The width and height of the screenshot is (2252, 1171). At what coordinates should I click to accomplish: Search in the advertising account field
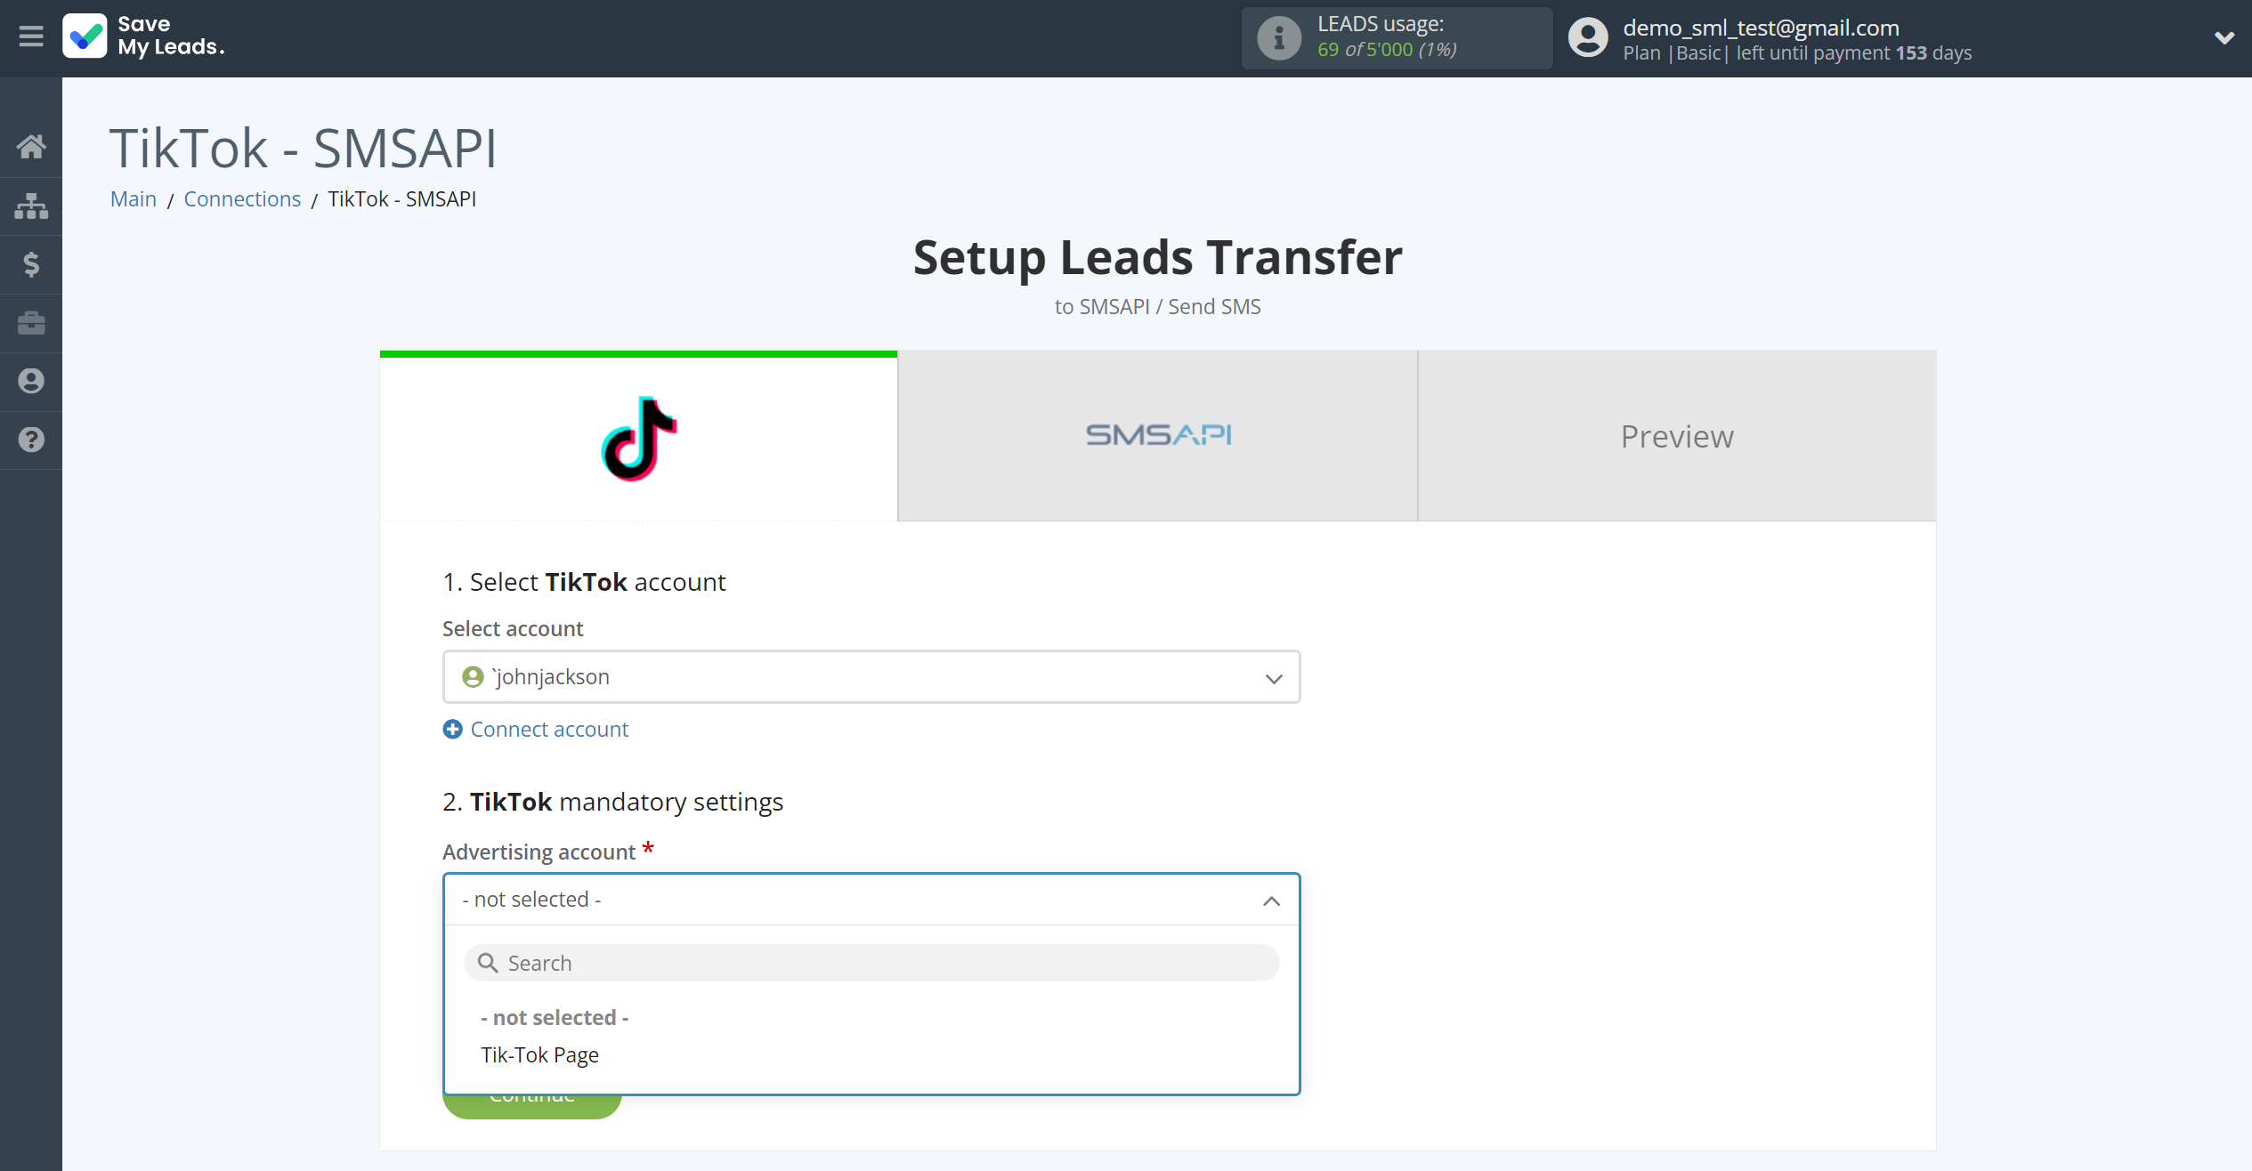coord(871,963)
